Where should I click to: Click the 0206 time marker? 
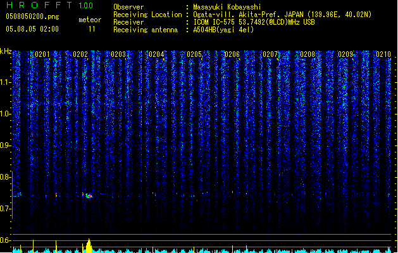(x=232, y=54)
